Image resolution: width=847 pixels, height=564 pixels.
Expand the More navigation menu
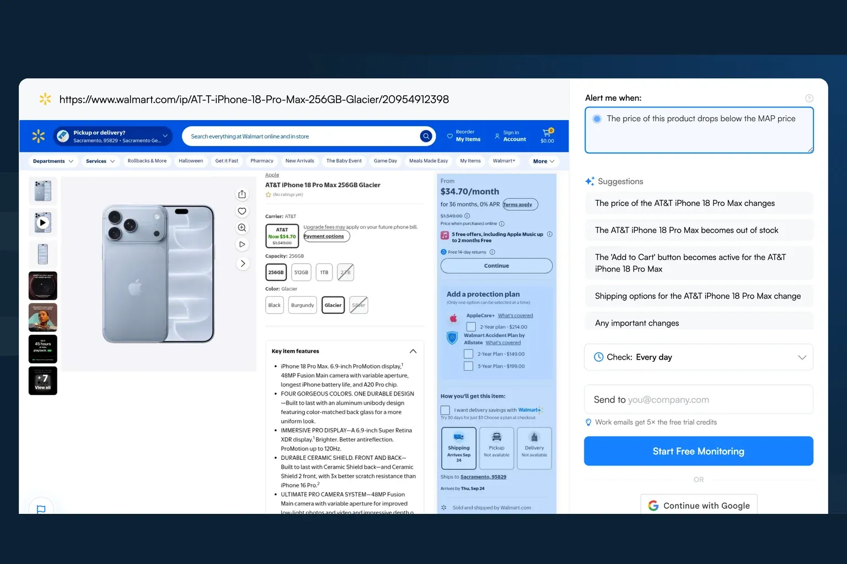tap(544, 161)
